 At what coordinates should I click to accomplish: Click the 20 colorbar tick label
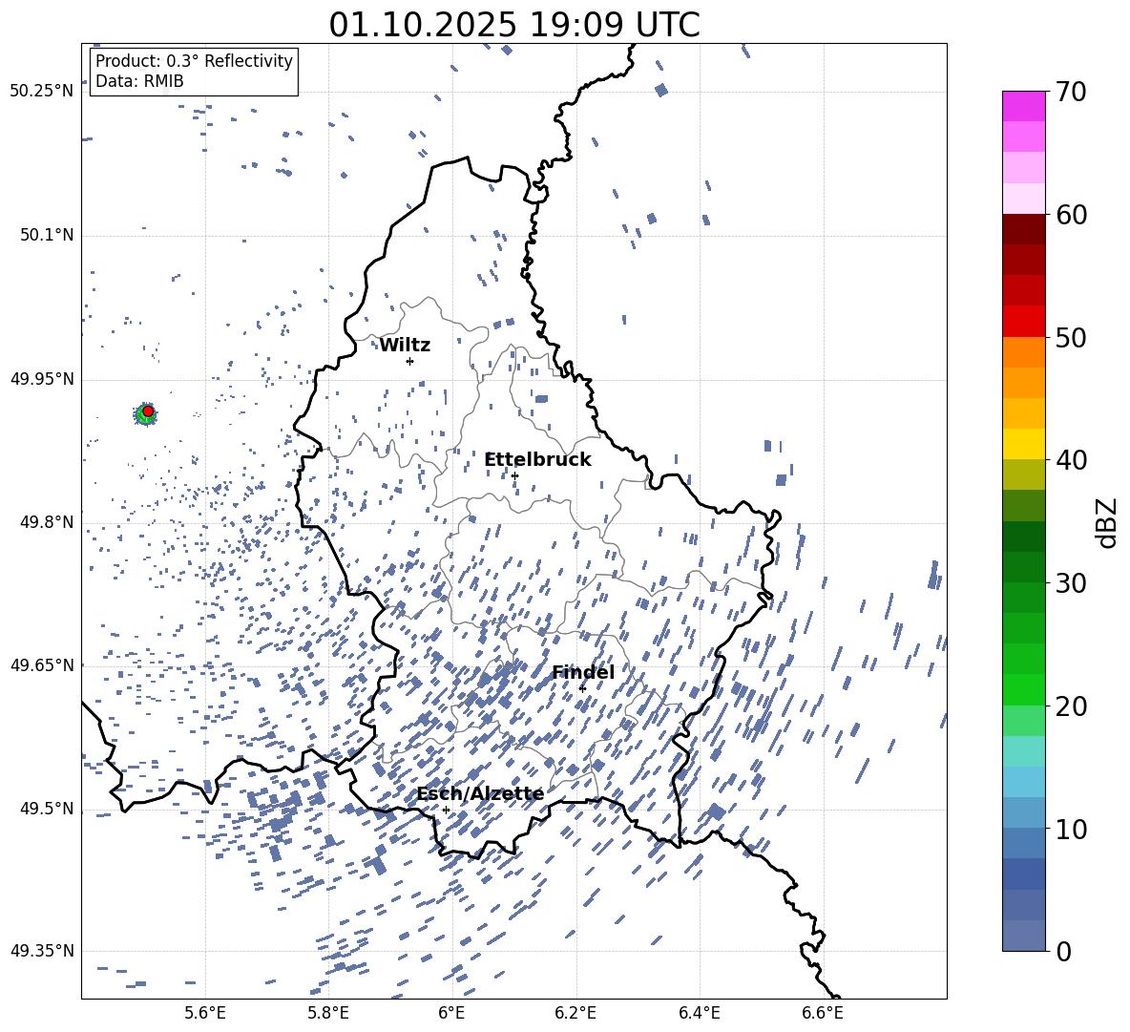(x=1072, y=706)
